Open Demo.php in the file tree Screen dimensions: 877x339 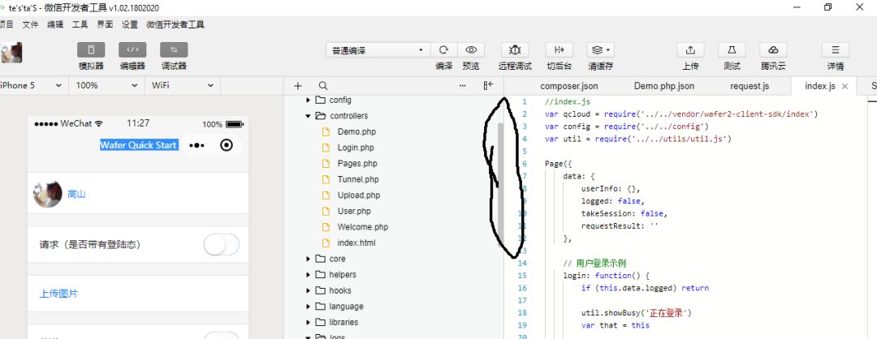[356, 132]
